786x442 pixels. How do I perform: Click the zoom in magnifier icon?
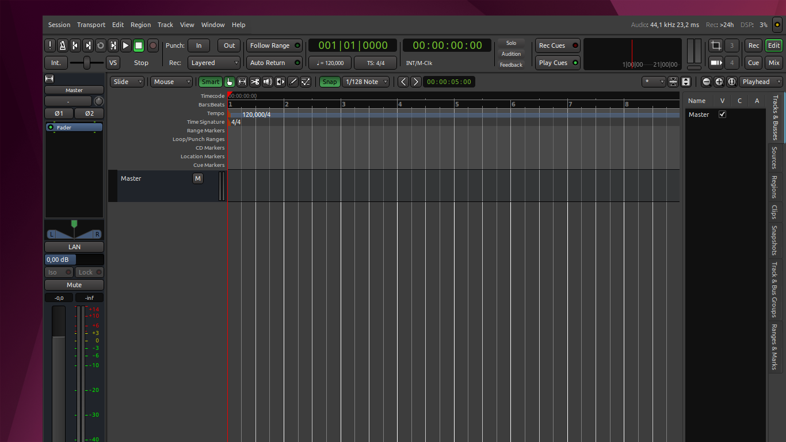tap(719, 82)
